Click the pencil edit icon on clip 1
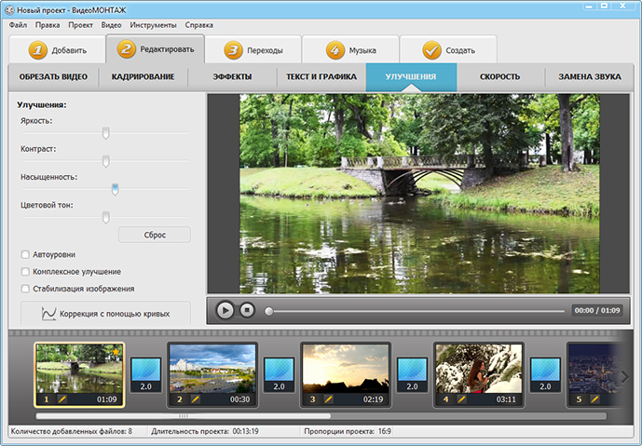Screen dimensions: 642x446 [x=61, y=399]
